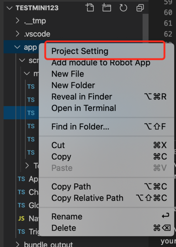
Task: Expand the .vscode folder
Action: pos(18,34)
